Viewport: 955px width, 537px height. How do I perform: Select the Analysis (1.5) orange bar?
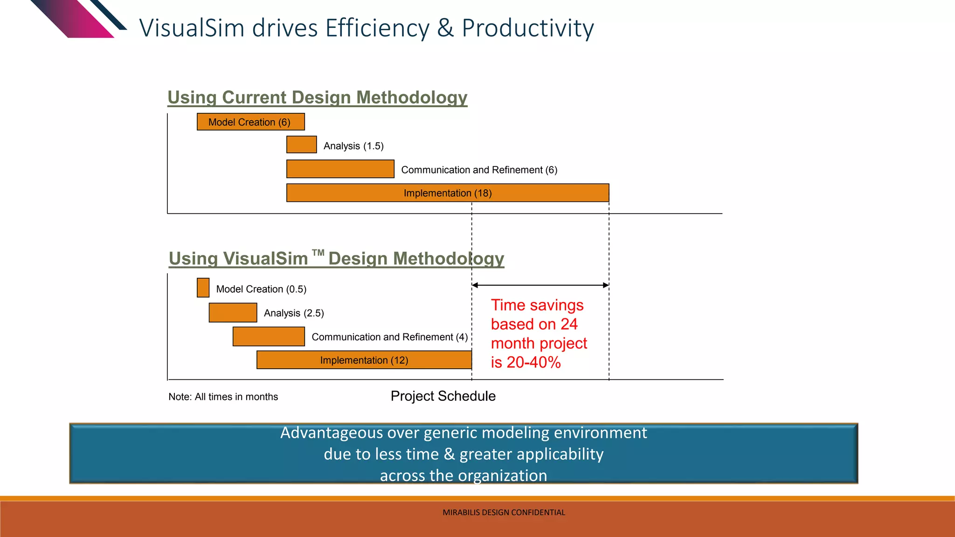301,145
